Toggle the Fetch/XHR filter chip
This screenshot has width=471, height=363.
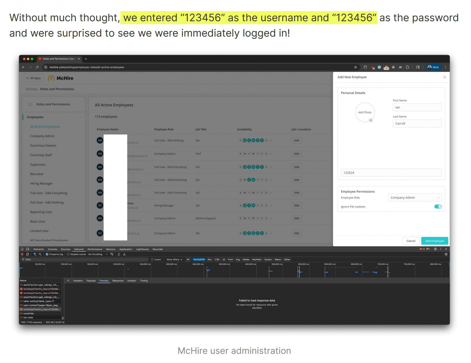pos(199,259)
